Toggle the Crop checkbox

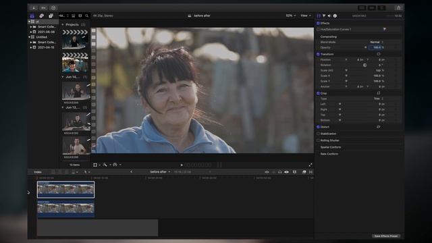click(x=318, y=93)
